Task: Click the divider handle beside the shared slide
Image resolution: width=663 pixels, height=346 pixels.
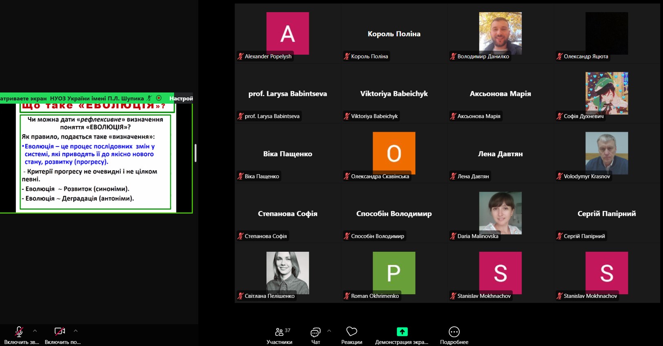Action: [x=196, y=153]
